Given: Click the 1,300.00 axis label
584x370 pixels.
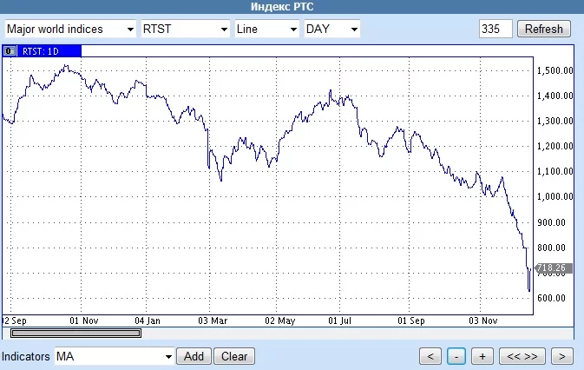Looking at the screenshot, I should tap(554, 121).
